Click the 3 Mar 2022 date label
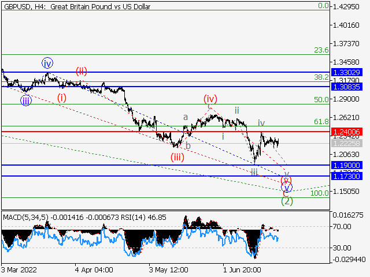 [x=19, y=269]
